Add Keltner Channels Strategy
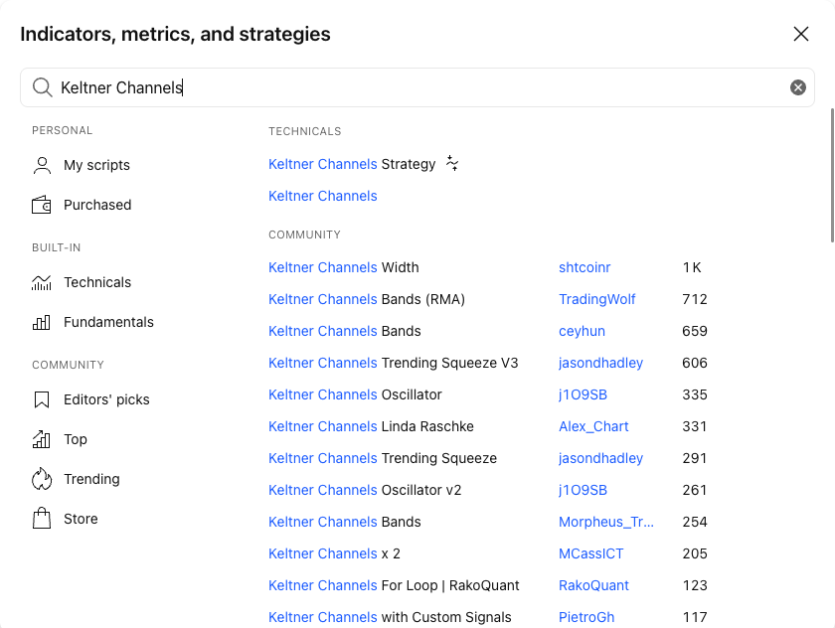 [352, 164]
